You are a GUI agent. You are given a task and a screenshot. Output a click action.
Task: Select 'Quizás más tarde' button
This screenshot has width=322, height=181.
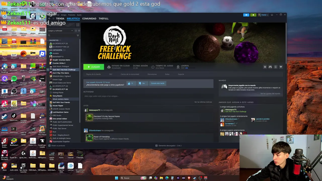coord(158,83)
